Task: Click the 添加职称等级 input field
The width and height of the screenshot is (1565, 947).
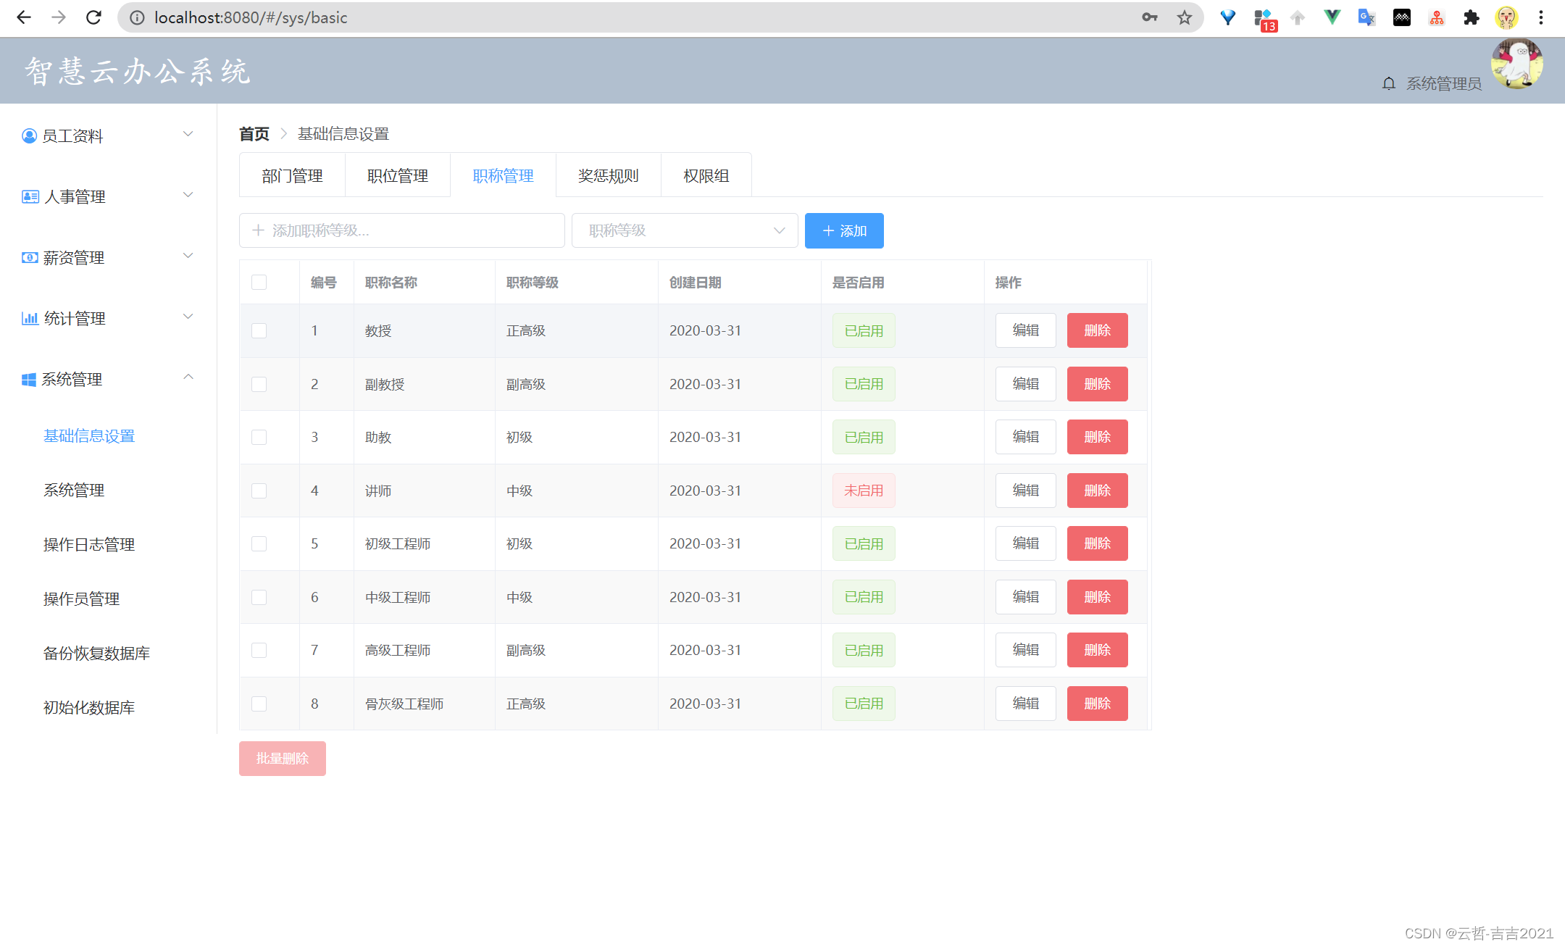Action: pyautogui.click(x=402, y=230)
